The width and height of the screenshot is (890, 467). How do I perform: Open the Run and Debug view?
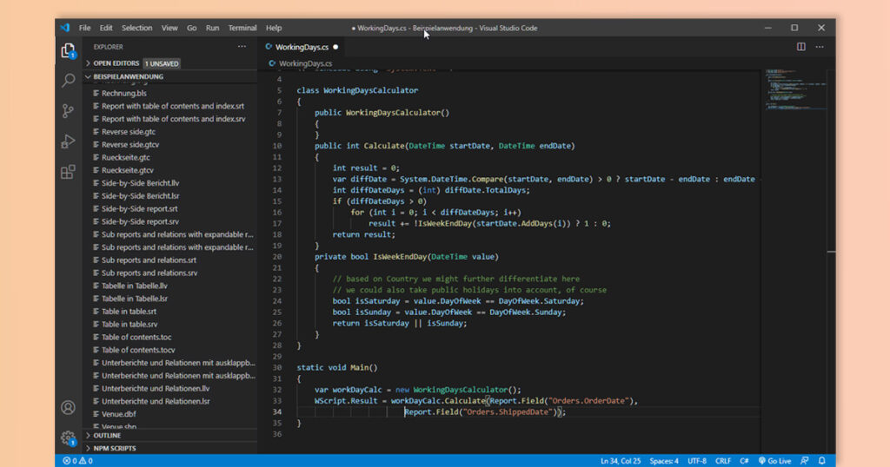click(x=68, y=141)
